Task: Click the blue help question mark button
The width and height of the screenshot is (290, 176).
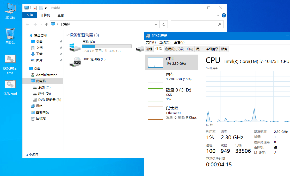Action: [x=224, y=15]
